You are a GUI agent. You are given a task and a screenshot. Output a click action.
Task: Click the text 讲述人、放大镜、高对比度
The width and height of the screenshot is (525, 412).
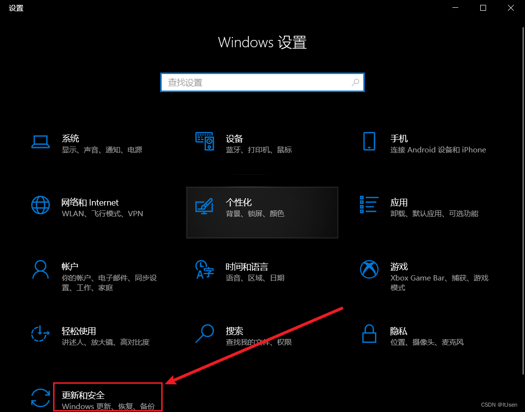pyautogui.click(x=106, y=342)
